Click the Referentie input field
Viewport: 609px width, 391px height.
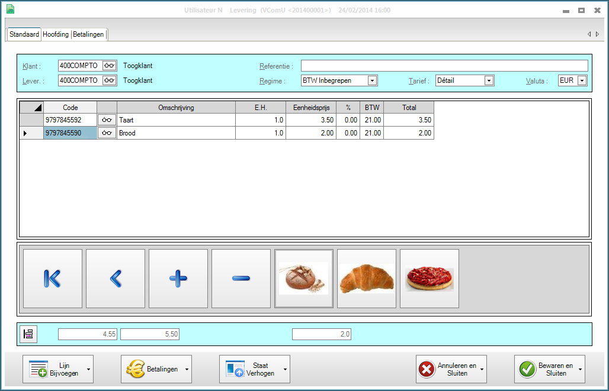click(x=444, y=66)
